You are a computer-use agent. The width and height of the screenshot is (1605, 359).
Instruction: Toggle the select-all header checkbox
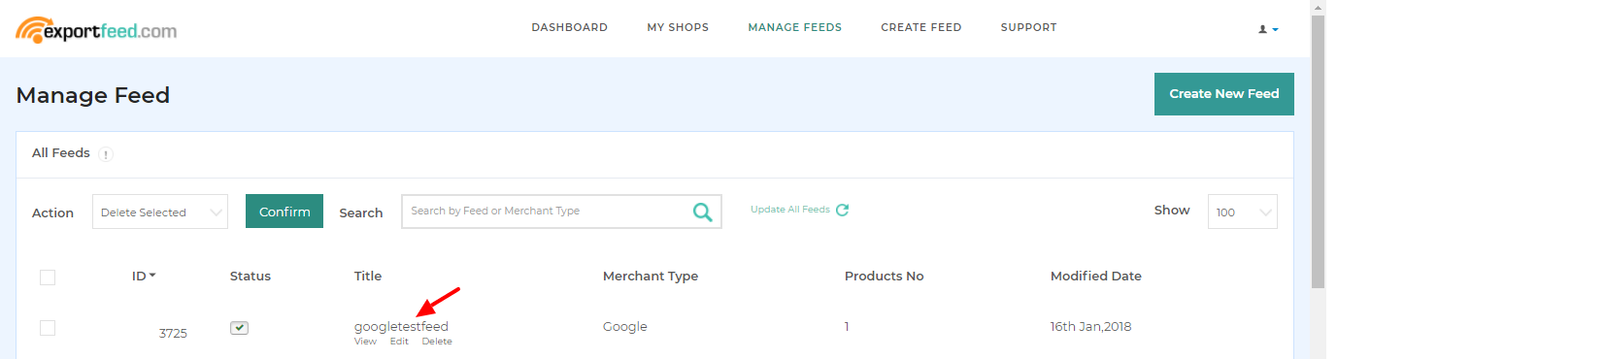[x=48, y=277]
